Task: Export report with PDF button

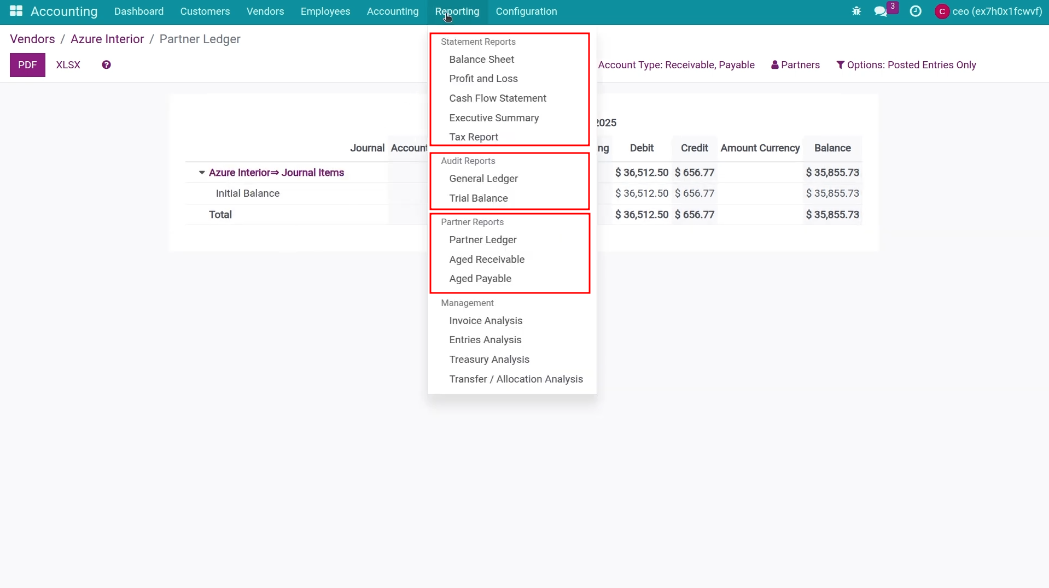Action: (27, 65)
